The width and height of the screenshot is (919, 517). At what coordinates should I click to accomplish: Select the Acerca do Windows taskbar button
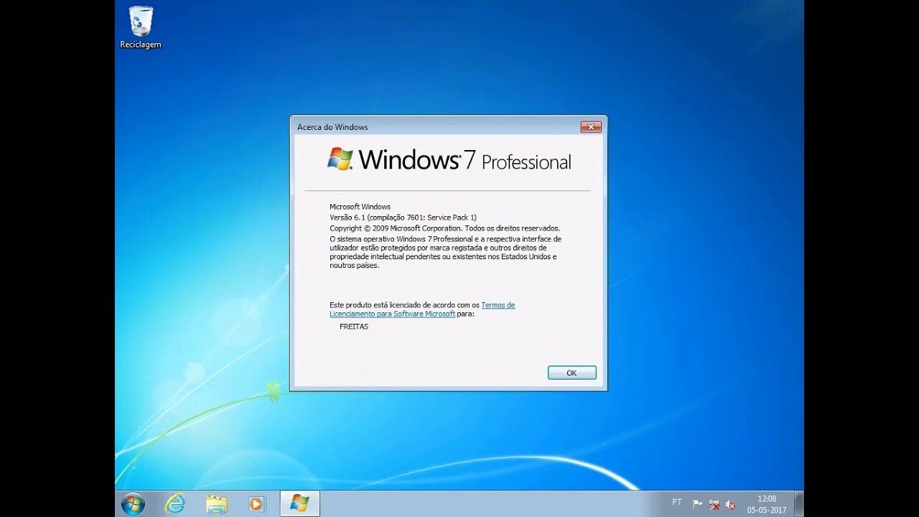point(299,504)
